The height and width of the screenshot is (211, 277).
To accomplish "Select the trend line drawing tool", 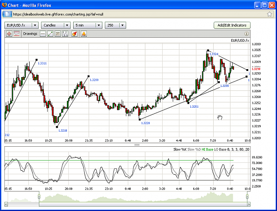I will coord(51,34).
